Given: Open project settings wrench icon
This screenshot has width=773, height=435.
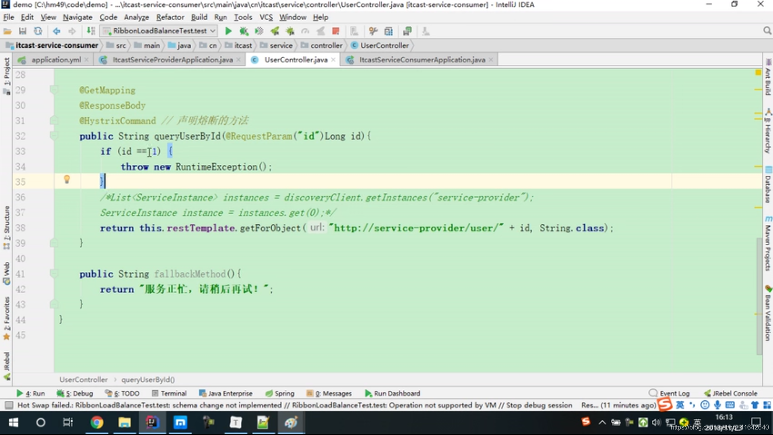Looking at the screenshot, I should pyautogui.click(x=373, y=31).
